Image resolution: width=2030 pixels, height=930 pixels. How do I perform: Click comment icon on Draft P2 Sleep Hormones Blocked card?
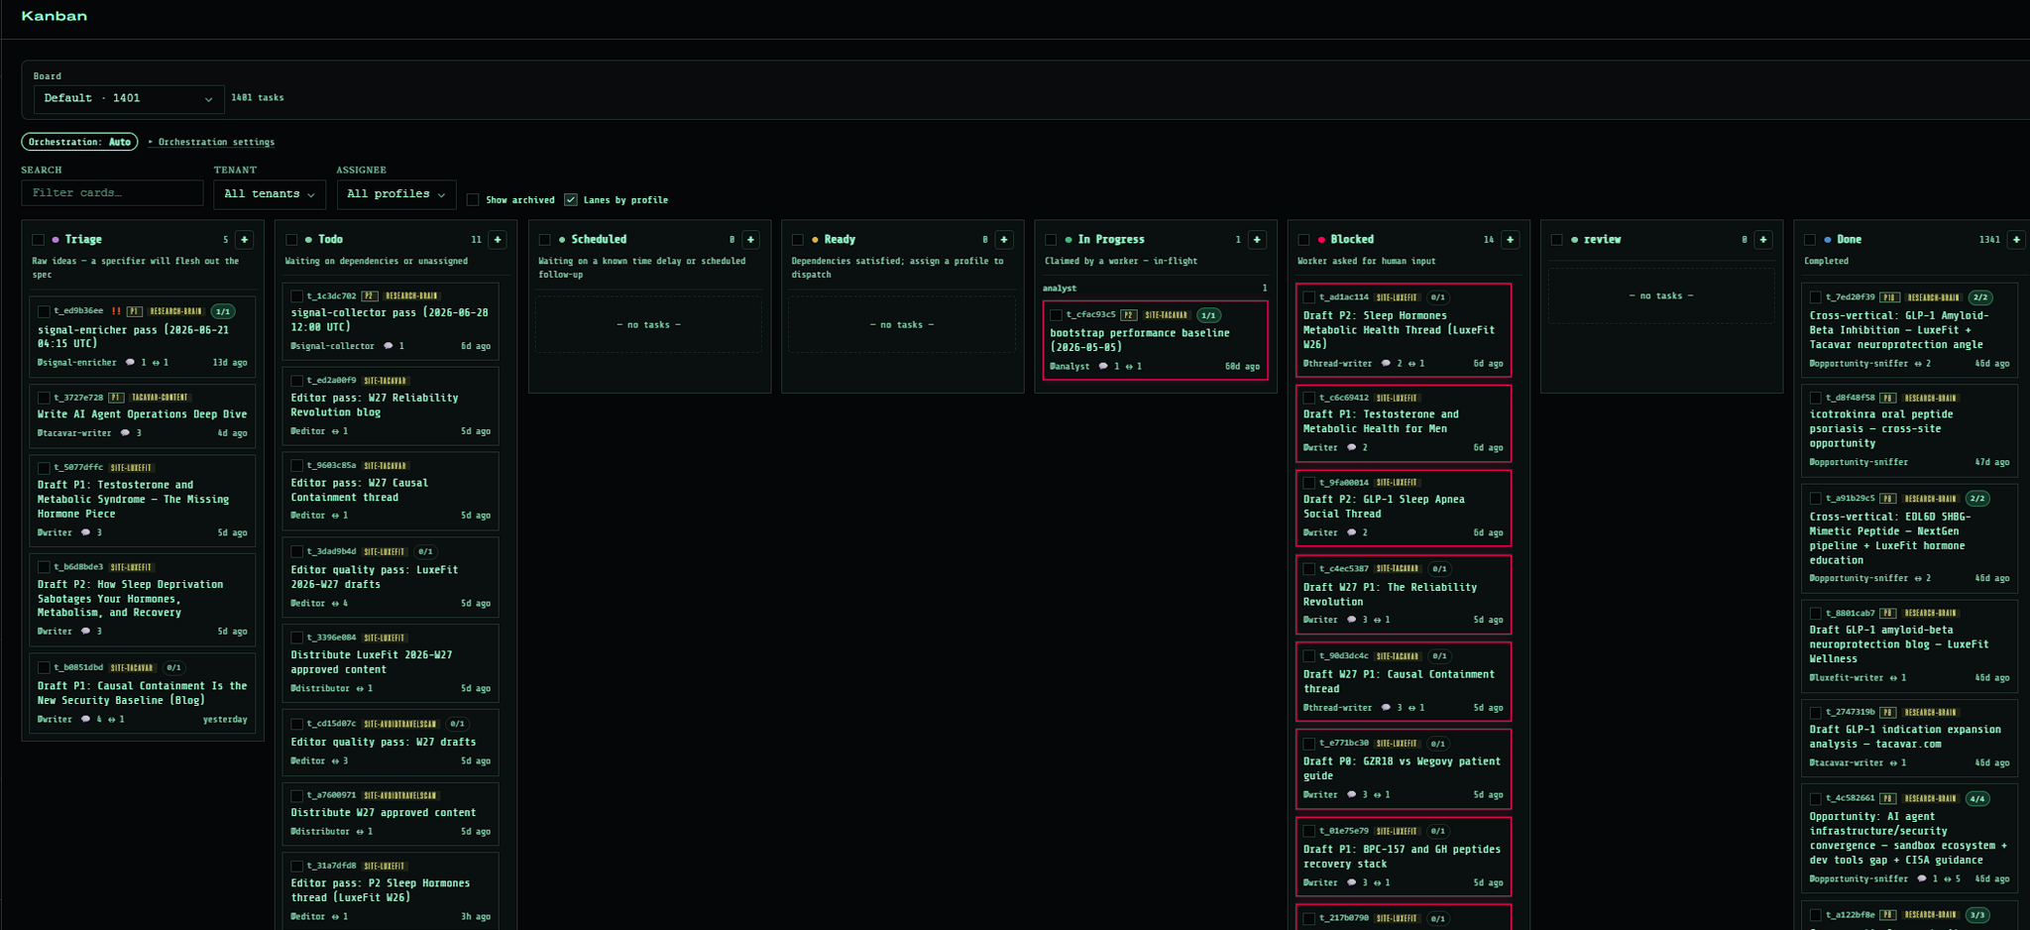point(1386,364)
